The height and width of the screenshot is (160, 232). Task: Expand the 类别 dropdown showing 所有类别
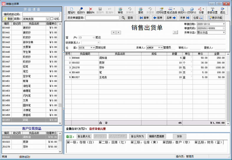click(47, 19)
